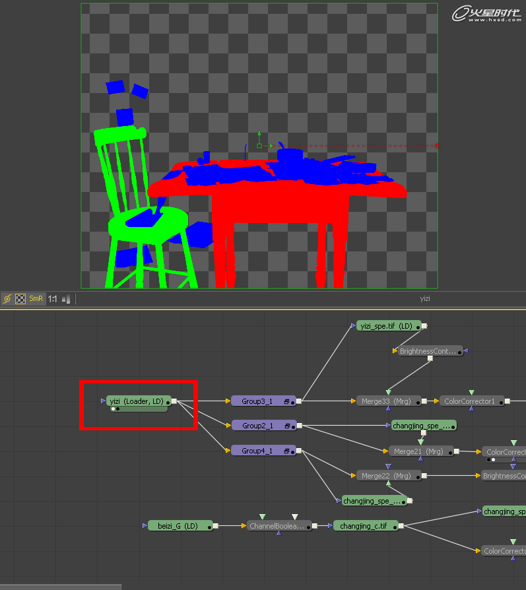Click the output square of changjing_c.tif
This screenshot has height=590, width=526.
401,526
